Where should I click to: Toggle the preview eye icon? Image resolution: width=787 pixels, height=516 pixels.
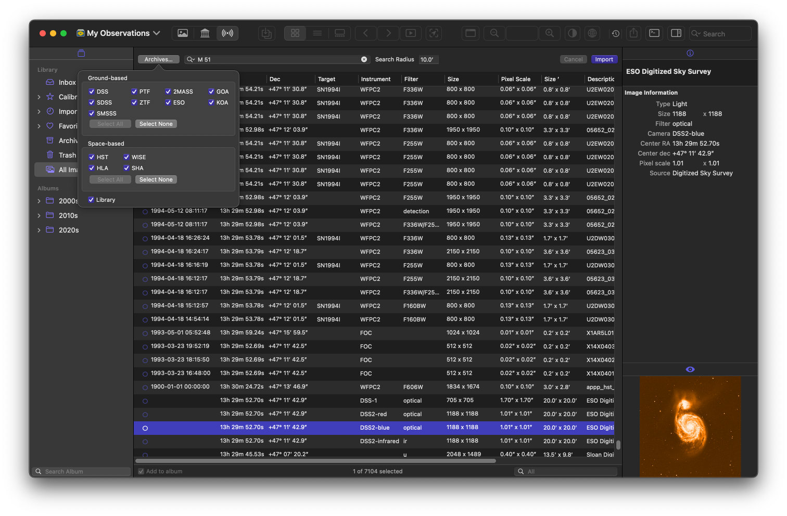(690, 369)
